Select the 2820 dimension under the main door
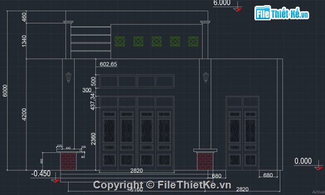Image resolution: width=325 pixels, height=195 pixels. pos(137,171)
